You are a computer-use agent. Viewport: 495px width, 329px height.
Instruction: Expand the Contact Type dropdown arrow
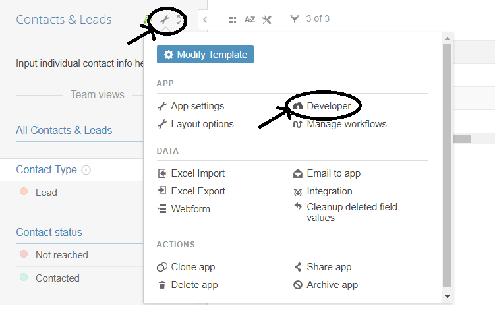(x=86, y=170)
